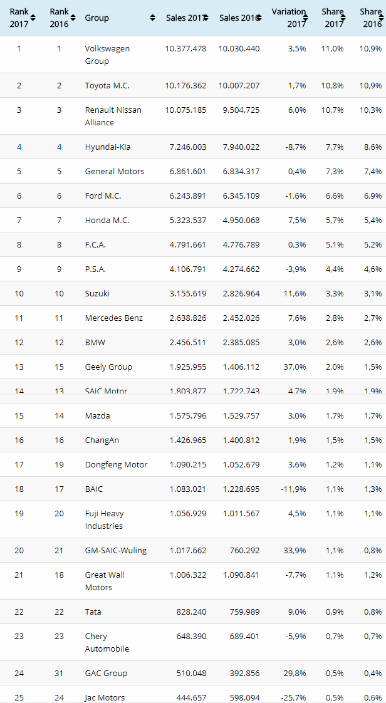Click the Renault Nissan Alliance cell

pyautogui.click(x=113, y=116)
